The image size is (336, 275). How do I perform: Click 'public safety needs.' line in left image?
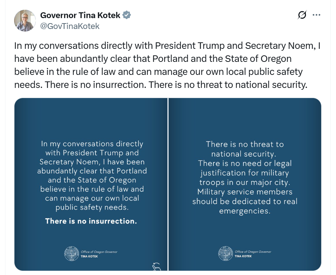(x=92, y=207)
